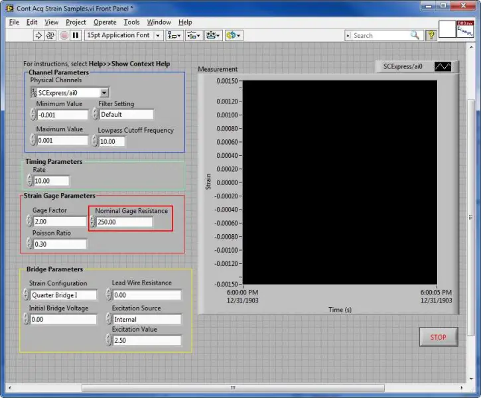481x398 pixels.
Task: Click the Abort Execution red circle icon
Action: pos(64,36)
